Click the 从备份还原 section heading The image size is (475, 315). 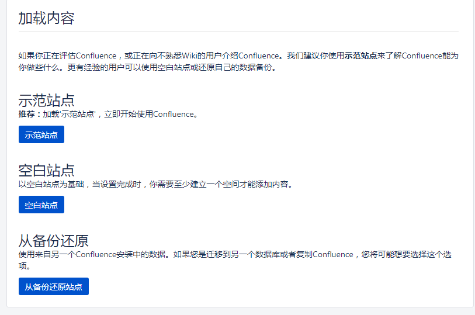[53, 241]
